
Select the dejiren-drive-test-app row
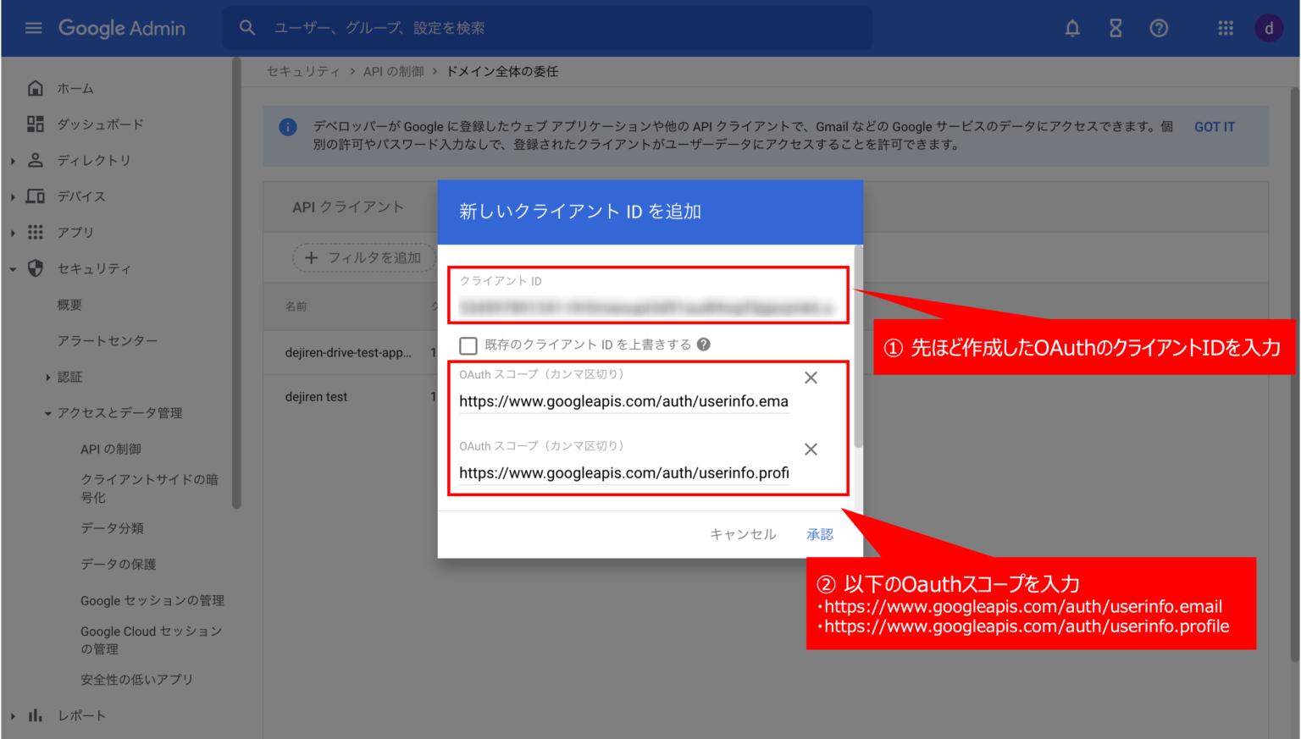(x=348, y=352)
